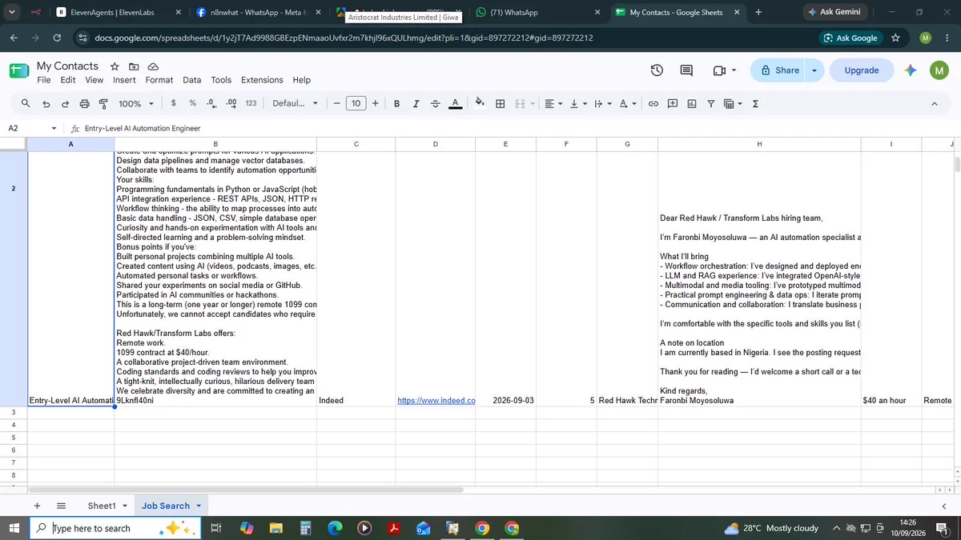Open the fill color picker
Screen dimensions: 961x540
point(480,103)
